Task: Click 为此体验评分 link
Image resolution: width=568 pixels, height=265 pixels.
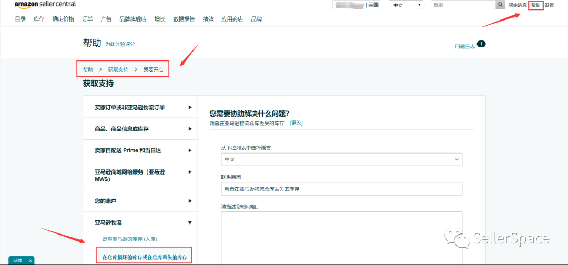Action: point(120,44)
